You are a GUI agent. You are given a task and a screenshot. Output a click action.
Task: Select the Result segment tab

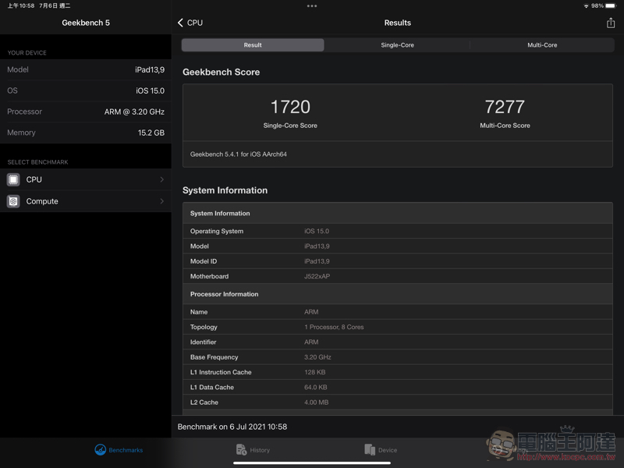point(253,45)
